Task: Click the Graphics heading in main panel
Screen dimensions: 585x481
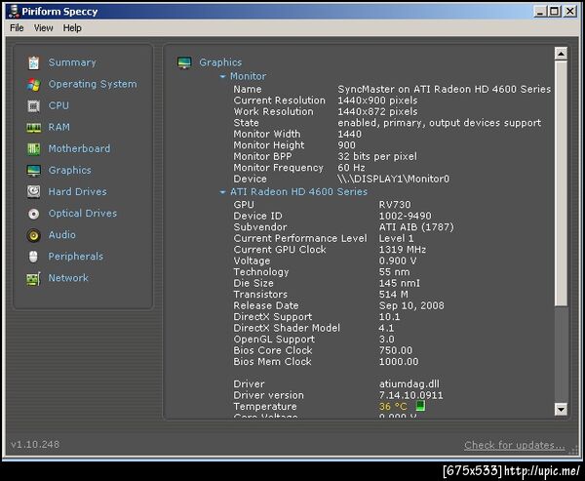Action: click(220, 62)
